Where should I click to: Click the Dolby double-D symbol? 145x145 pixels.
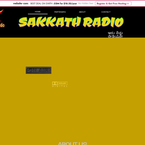point(55,83)
